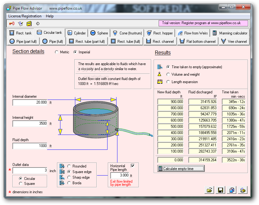Click the volume and weight icon
The image size is (259, 205).
pos(160,74)
